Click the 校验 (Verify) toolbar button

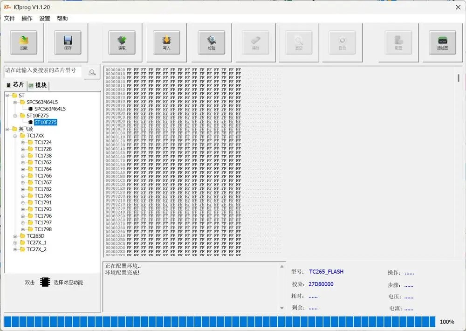(x=211, y=42)
